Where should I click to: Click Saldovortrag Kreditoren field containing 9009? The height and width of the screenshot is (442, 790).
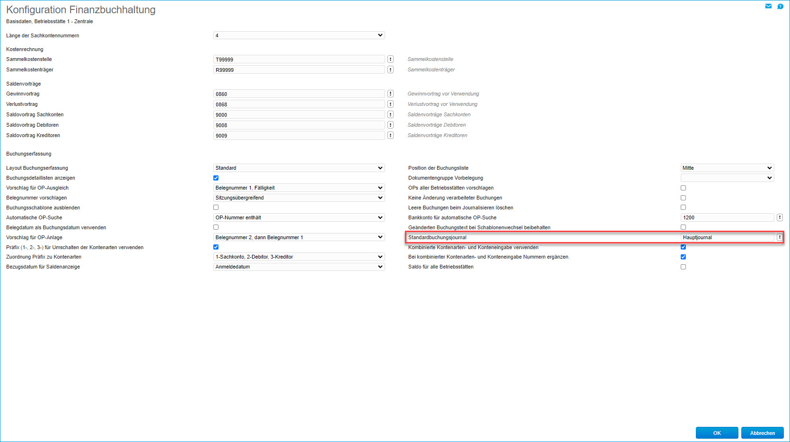[299, 136]
